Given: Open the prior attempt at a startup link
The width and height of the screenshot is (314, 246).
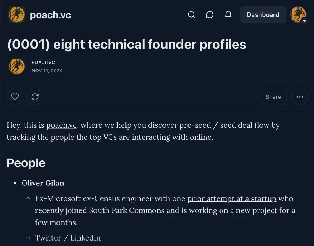Looking at the screenshot, I should point(231,198).
